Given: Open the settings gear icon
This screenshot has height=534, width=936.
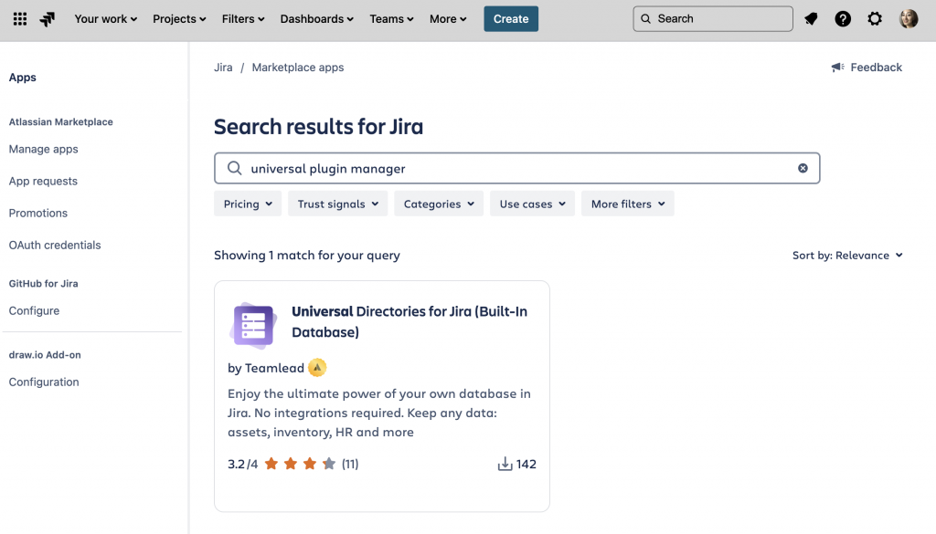Looking at the screenshot, I should point(875,19).
